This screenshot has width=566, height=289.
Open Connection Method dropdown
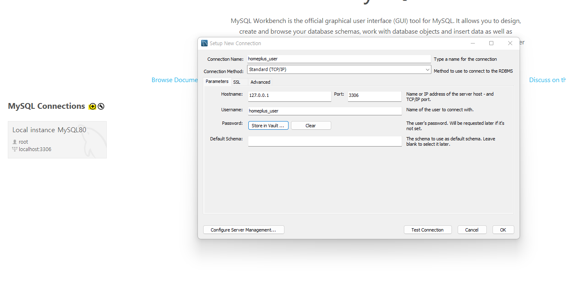339,70
